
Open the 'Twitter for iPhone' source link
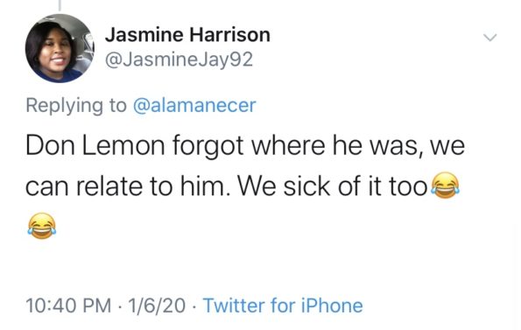(283, 305)
